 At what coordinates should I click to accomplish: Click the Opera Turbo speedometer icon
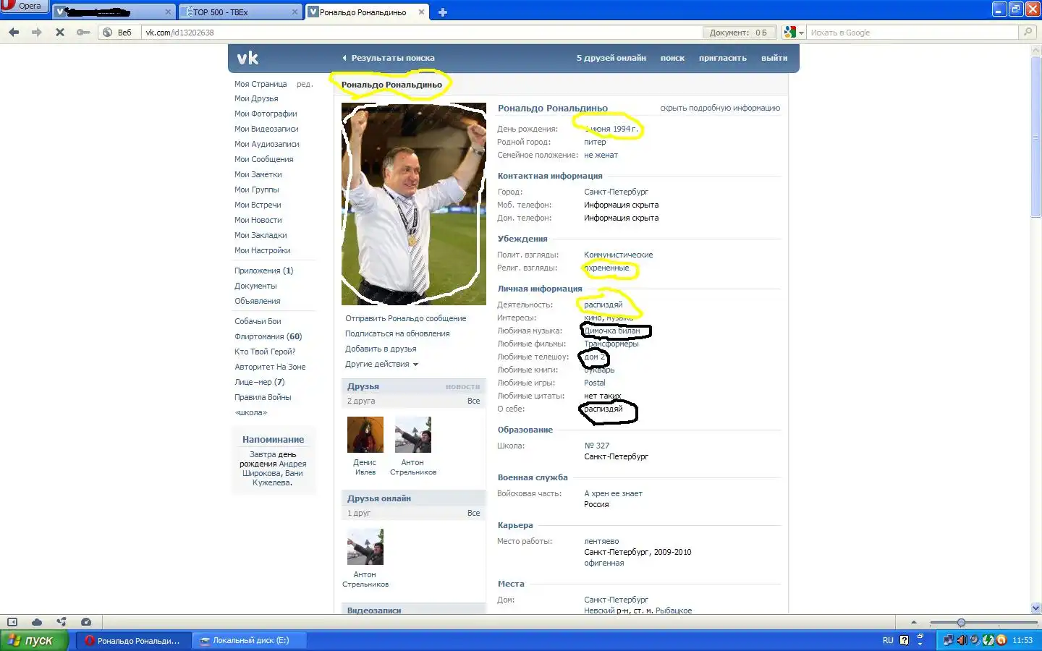coord(86,622)
